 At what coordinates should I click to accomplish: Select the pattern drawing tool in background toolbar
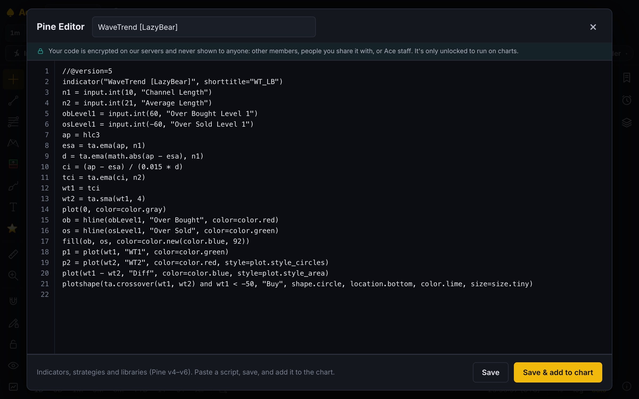(13, 143)
